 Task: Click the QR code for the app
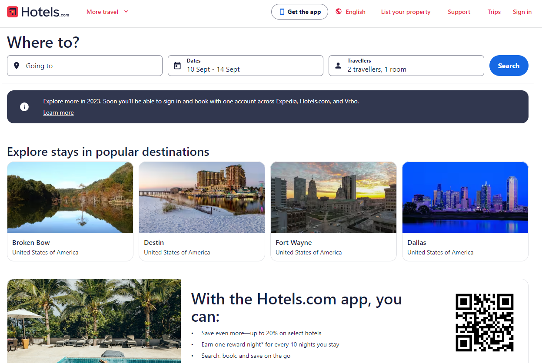485,323
